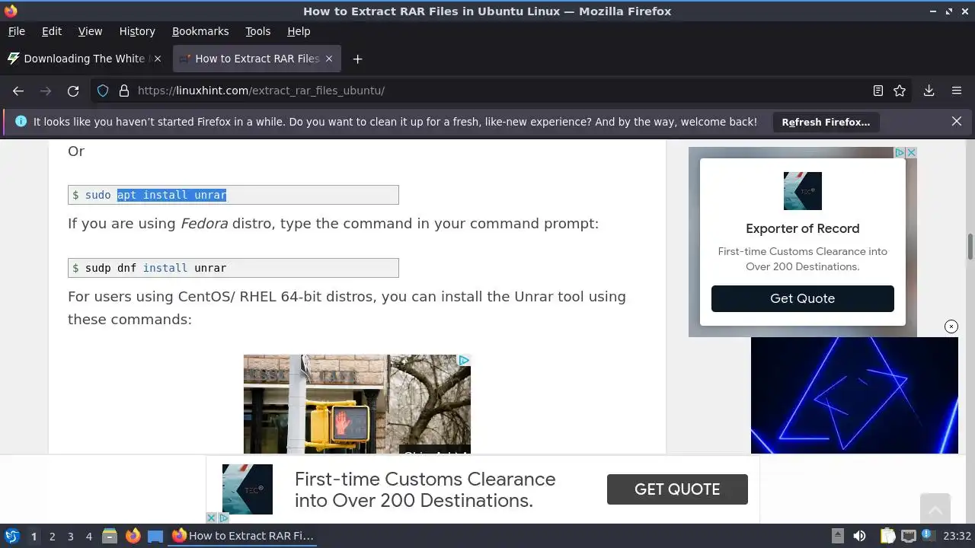Close the bottom banner ad with X
The image size is (975, 548).
[212, 518]
